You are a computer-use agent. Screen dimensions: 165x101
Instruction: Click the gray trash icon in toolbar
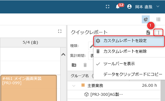[x=85, y=65]
